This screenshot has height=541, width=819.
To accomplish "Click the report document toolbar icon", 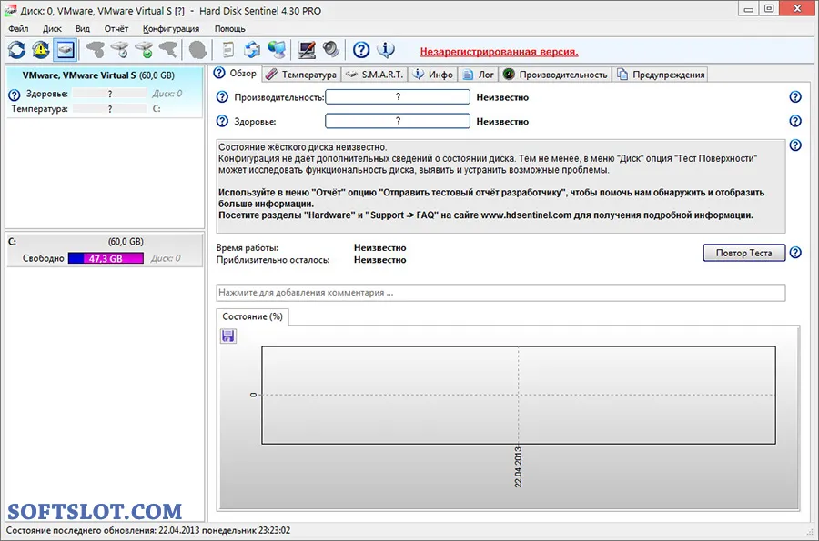I will tap(228, 50).
